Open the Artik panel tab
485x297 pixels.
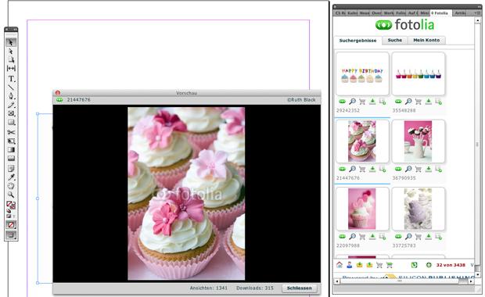coord(460,13)
